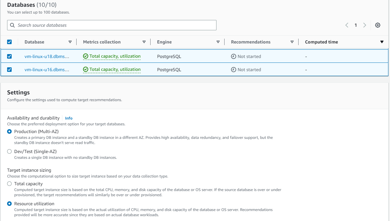This screenshot has height=221, width=390.
Task: Open Engine column filter arrow
Action: (x=218, y=42)
